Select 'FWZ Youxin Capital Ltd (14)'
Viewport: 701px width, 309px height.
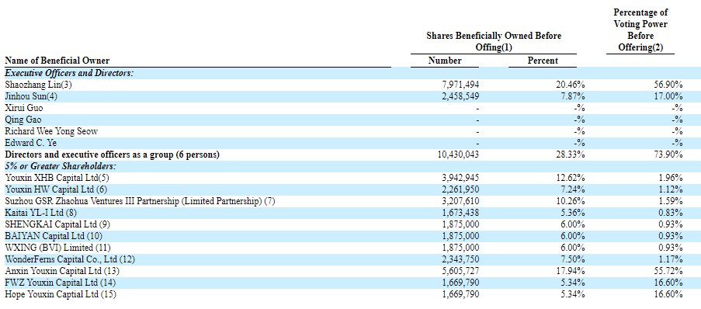60,283
